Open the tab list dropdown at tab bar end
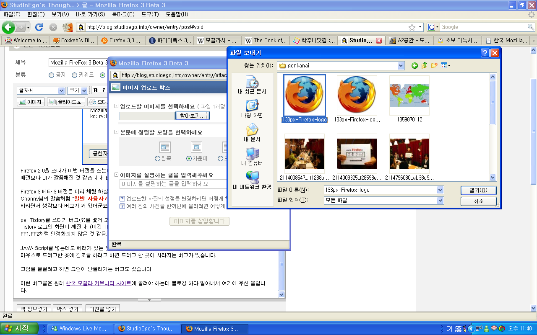 click(534, 41)
